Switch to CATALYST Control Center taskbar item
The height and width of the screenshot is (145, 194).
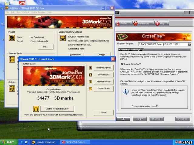coord(75,142)
